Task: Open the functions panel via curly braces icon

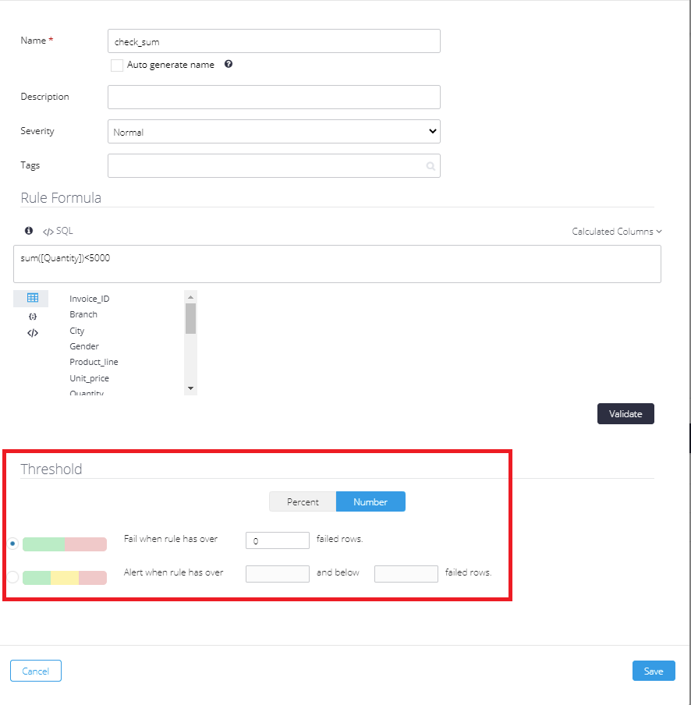Action: click(x=32, y=316)
